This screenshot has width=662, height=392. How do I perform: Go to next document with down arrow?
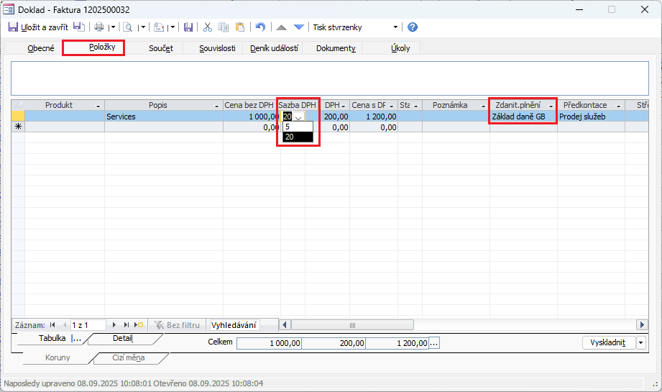coord(299,27)
